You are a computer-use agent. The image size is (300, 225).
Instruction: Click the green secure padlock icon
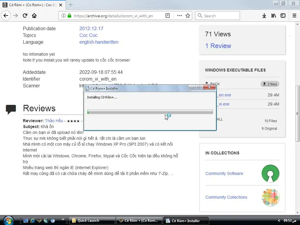click(69, 16)
